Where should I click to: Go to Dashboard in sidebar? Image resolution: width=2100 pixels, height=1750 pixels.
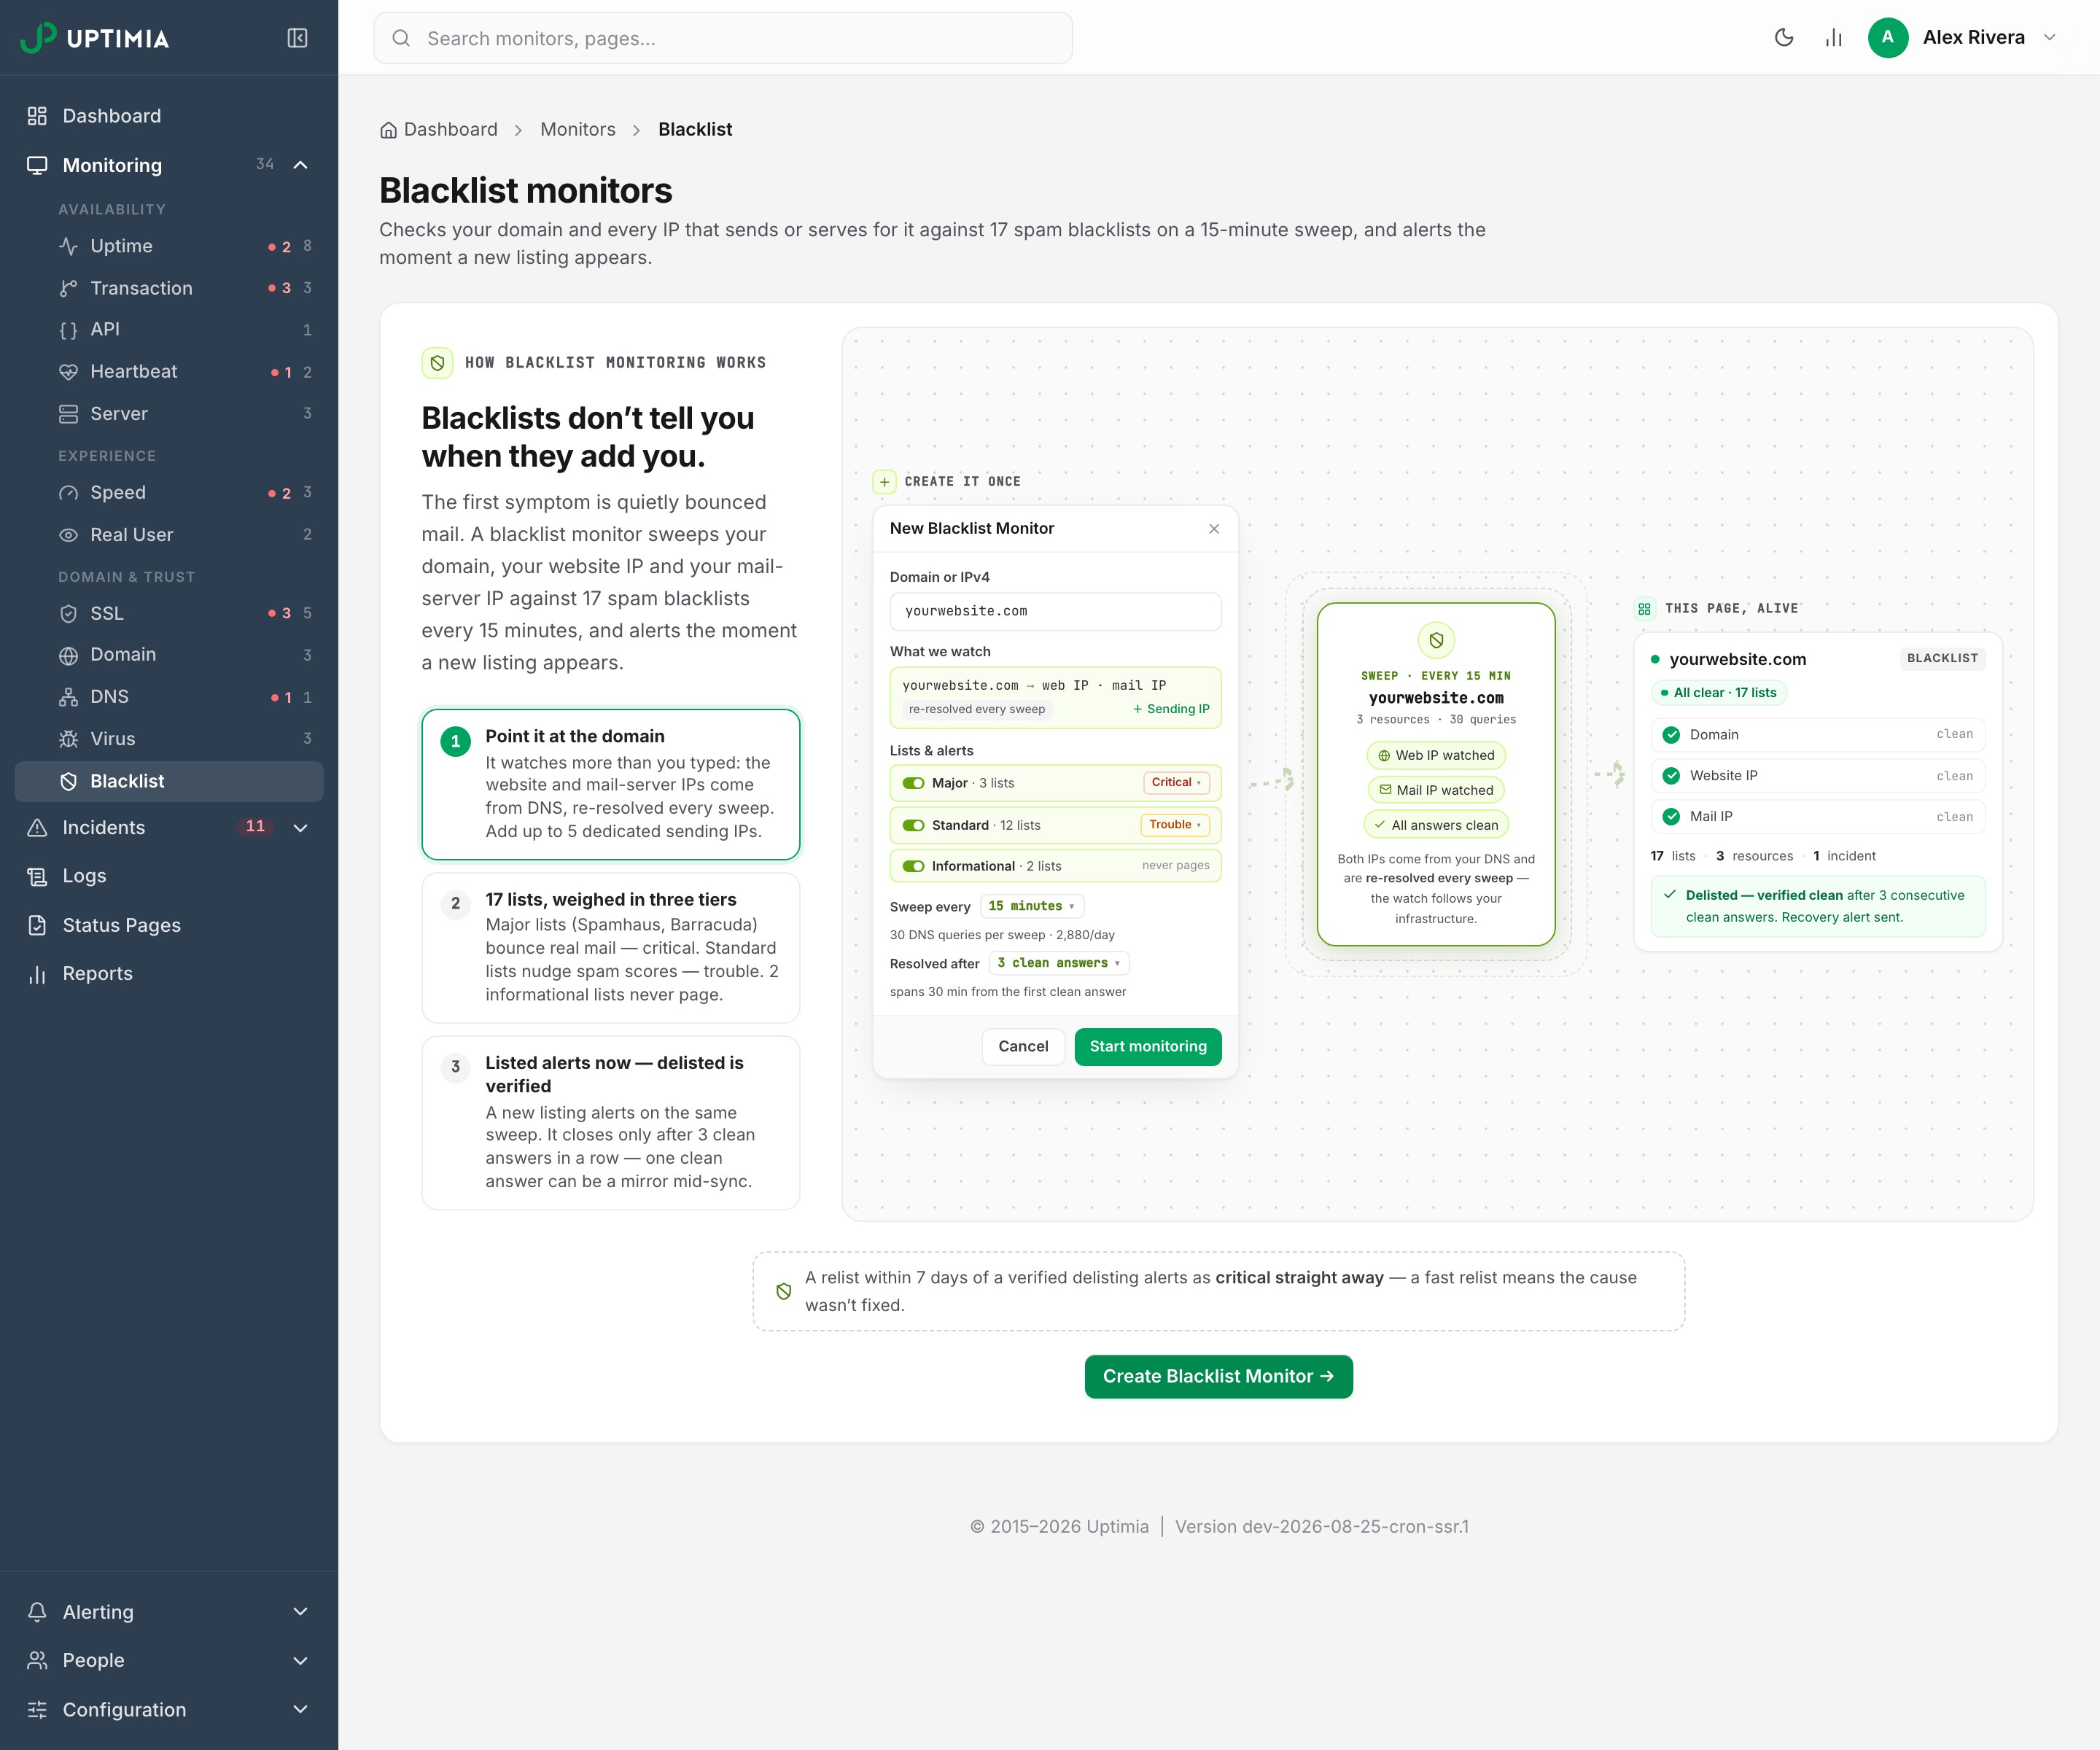[x=169, y=116]
